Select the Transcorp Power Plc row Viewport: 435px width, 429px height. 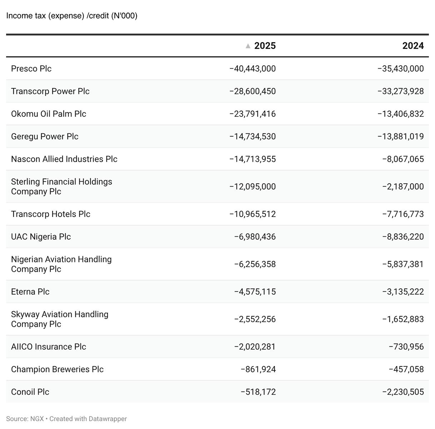pyautogui.click(x=217, y=91)
